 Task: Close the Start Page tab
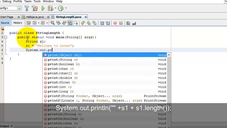(19, 17)
